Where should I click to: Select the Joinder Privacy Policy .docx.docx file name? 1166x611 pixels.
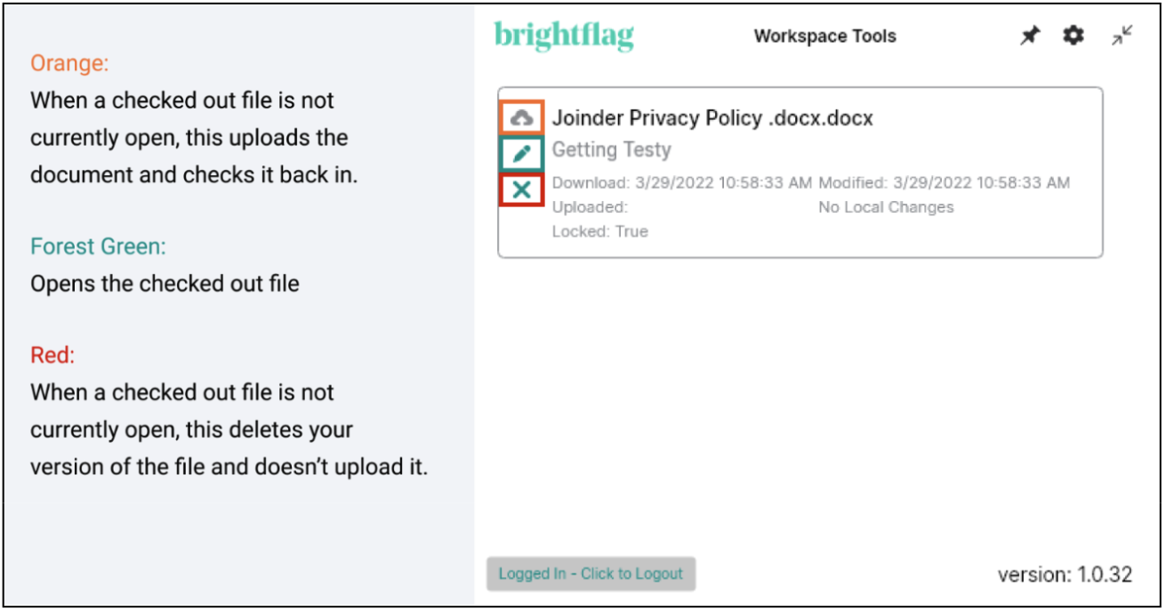click(712, 118)
